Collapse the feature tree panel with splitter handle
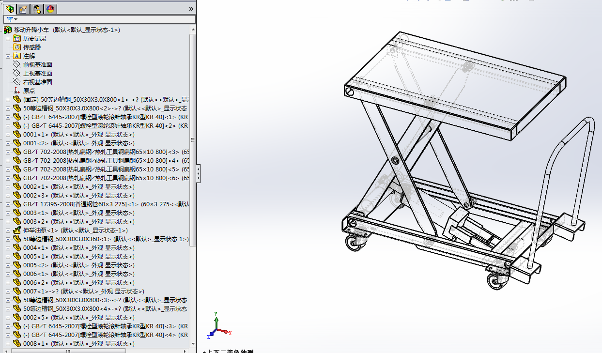This screenshot has width=602, height=353. (x=198, y=173)
